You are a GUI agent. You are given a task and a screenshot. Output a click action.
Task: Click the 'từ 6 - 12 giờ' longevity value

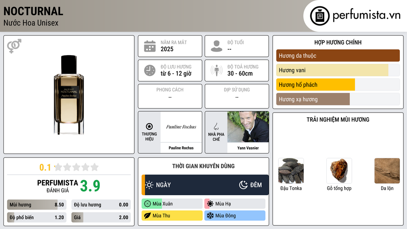point(176,74)
